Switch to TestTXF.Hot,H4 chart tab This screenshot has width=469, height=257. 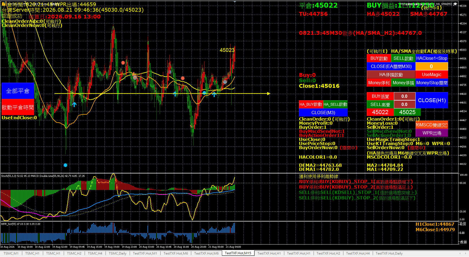coord(358,253)
